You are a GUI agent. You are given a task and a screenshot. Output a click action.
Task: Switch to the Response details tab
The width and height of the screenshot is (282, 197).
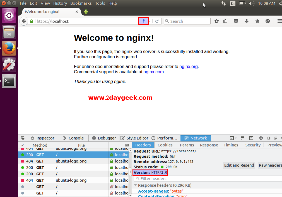(209, 145)
